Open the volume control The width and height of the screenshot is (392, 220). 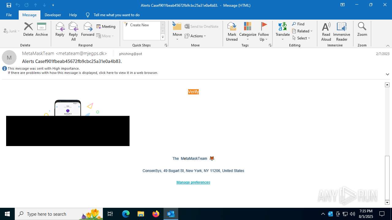(352, 214)
